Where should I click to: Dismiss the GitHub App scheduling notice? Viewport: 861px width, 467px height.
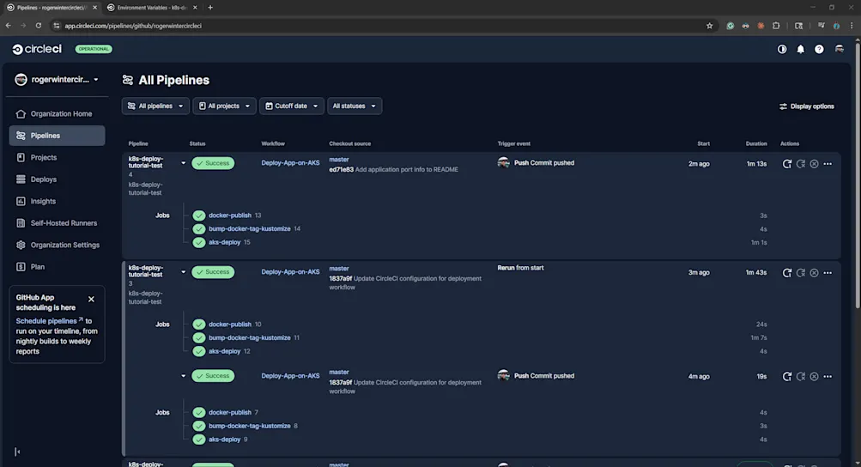coord(91,299)
